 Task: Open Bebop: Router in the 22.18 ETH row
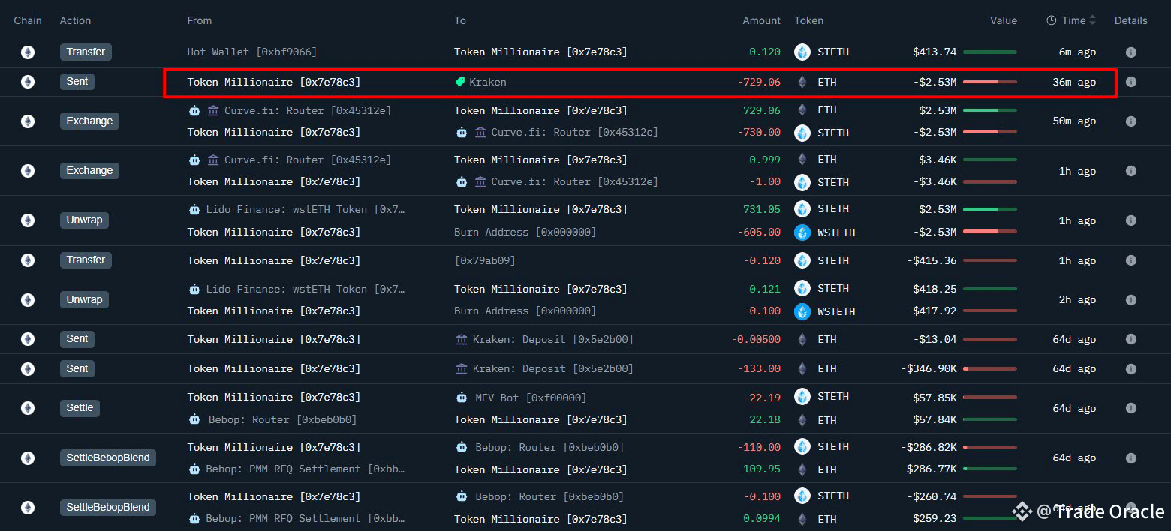pyautogui.click(x=283, y=420)
